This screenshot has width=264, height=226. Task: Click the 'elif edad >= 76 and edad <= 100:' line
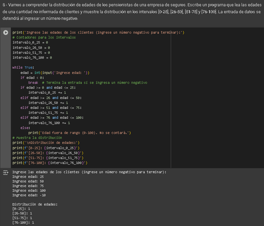52,118
